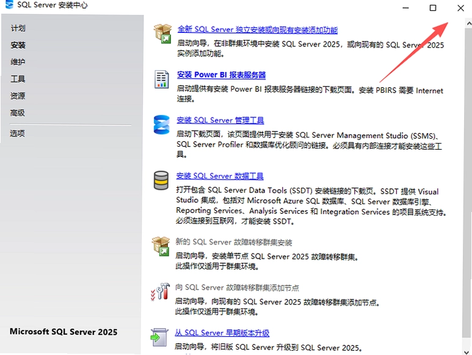Click the SQL Server 安装中心 window title
This screenshot has height=355, width=472.
pyautogui.click(x=53, y=5)
